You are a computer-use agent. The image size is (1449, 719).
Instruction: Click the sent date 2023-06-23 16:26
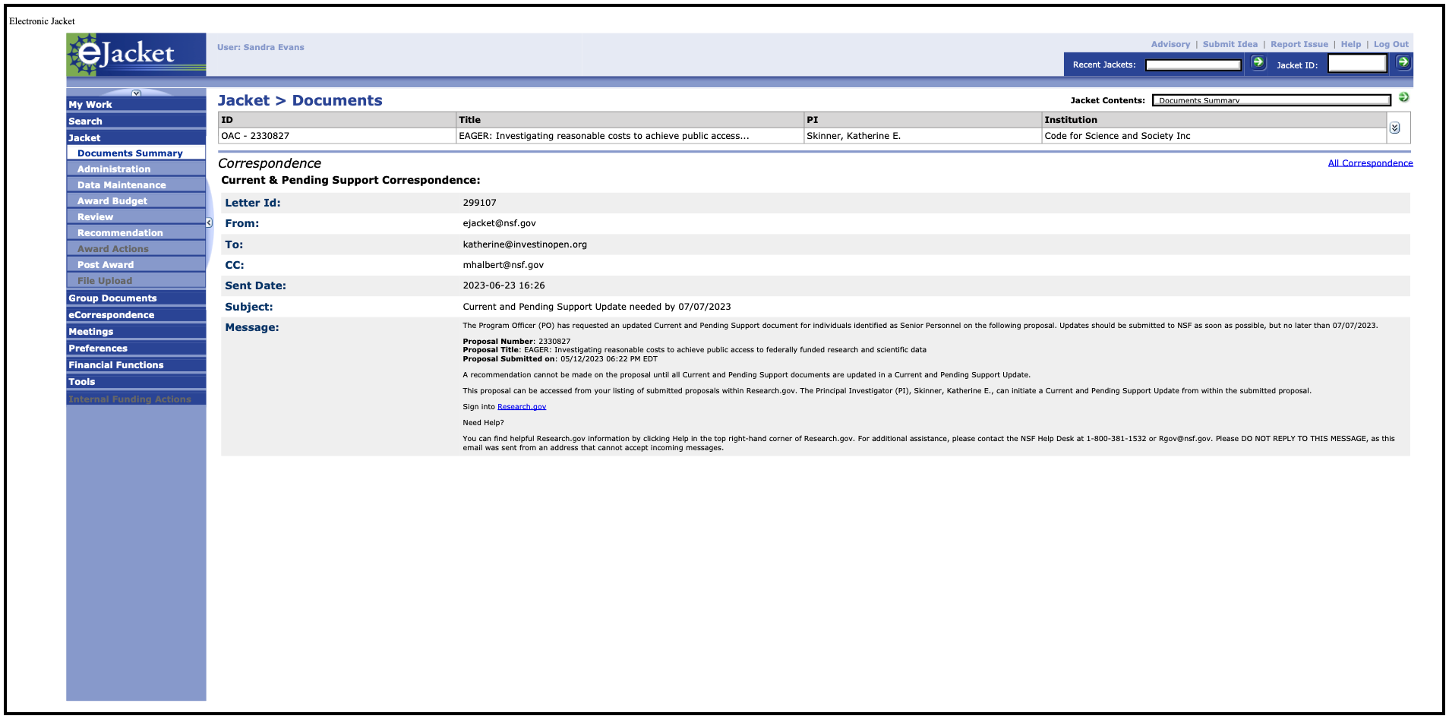point(504,285)
